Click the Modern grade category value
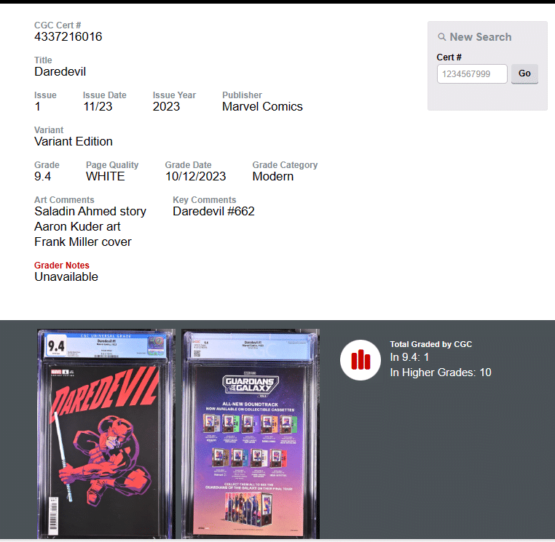Screen dimensions: 555x542 coord(272,176)
